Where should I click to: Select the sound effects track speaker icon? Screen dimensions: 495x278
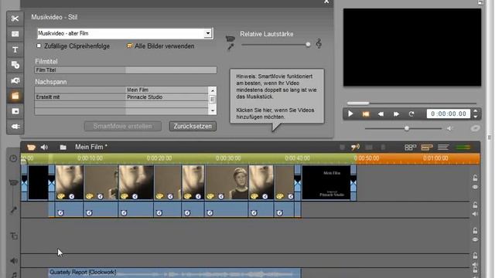coord(14,261)
